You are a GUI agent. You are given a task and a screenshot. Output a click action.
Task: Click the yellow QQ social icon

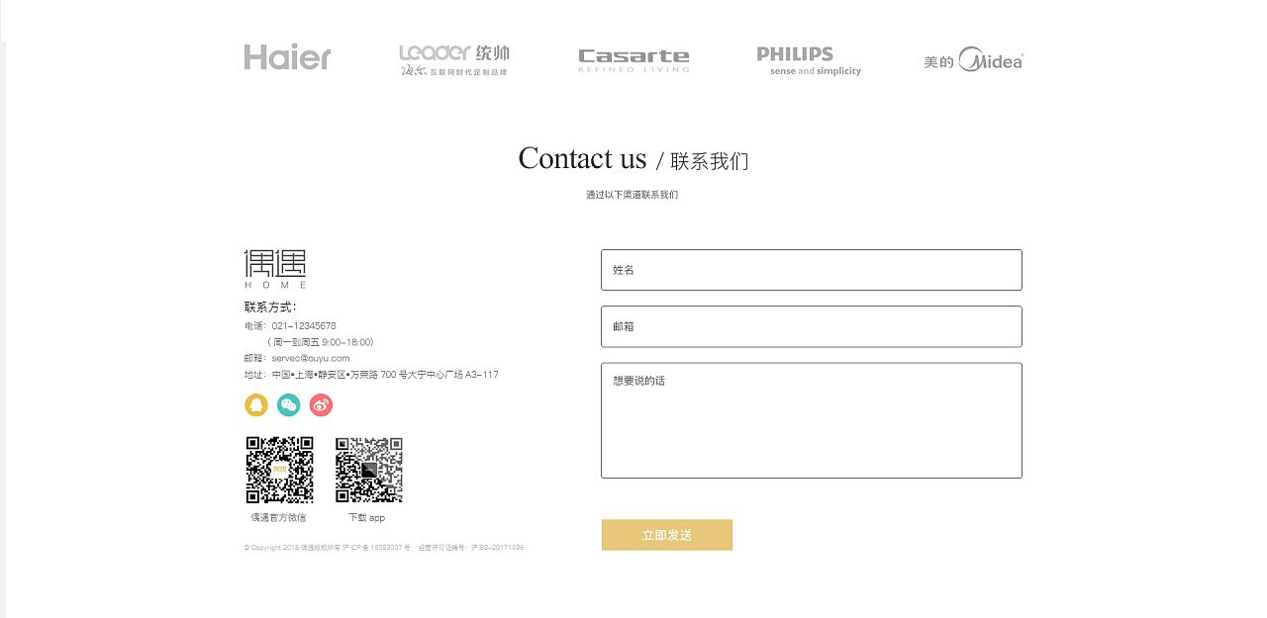click(x=256, y=404)
